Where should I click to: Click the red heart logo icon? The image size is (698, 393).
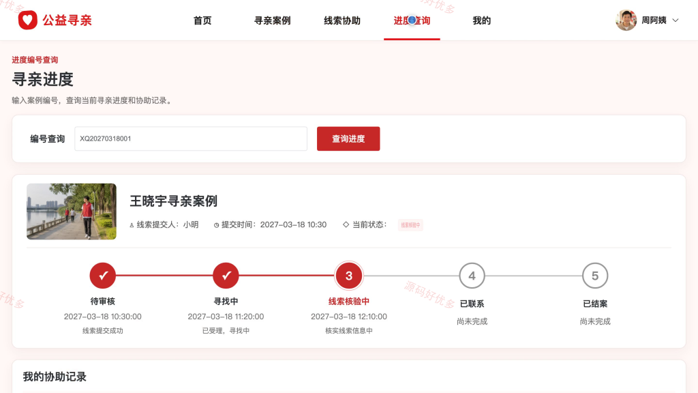27,20
